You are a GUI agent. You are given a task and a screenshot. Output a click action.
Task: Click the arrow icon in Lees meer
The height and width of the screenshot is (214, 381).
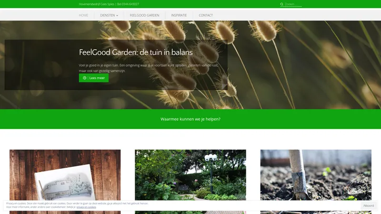pyautogui.click(x=84, y=78)
